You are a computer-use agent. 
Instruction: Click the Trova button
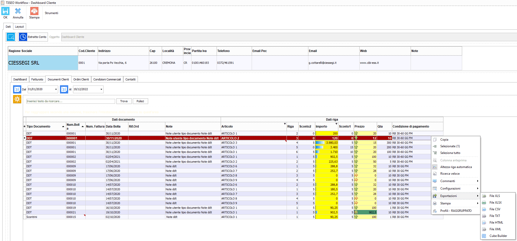click(x=124, y=101)
